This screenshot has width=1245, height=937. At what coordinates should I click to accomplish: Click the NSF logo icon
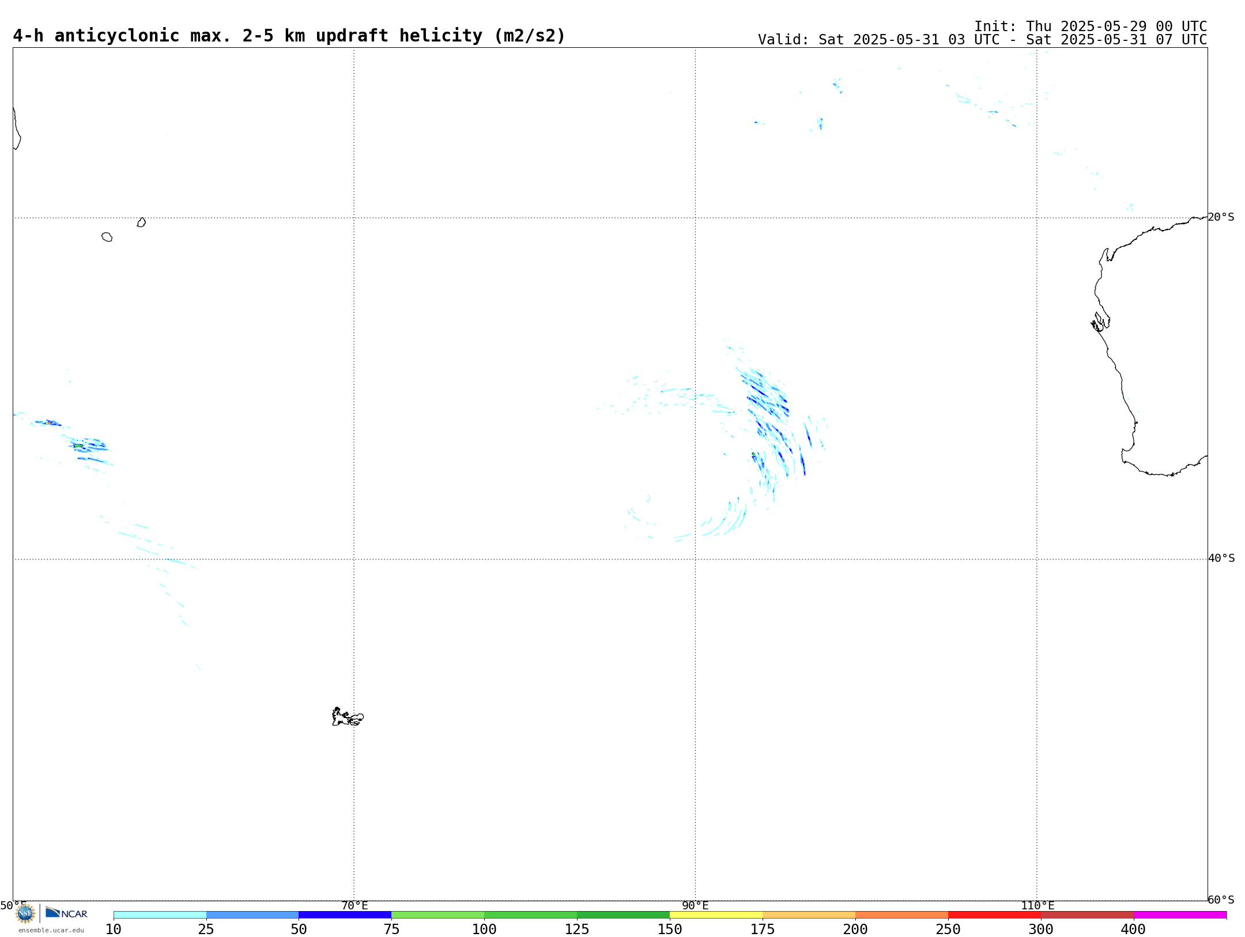[x=25, y=913]
